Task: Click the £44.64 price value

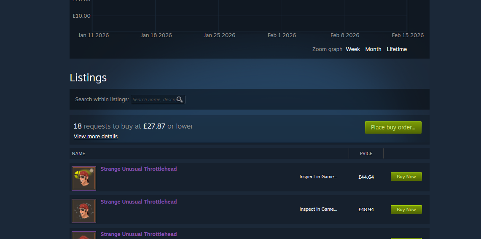Action: pyautogui.click(x=366, y=177)
